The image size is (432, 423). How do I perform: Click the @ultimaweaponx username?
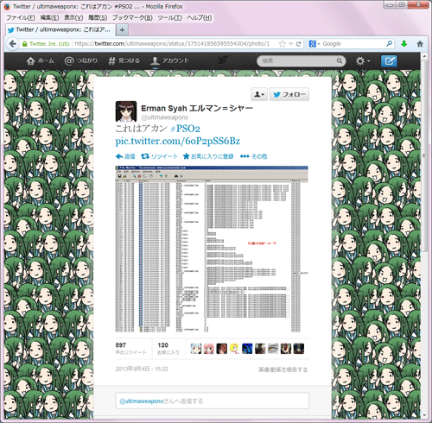click(165, 117)
